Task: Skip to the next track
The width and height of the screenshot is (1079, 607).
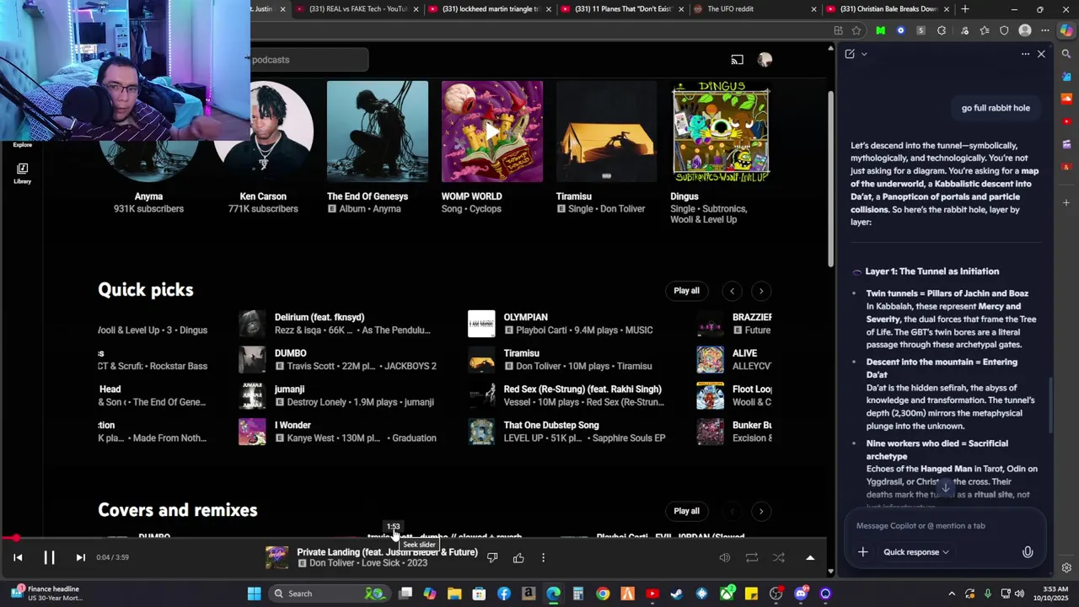Action: 80,557
